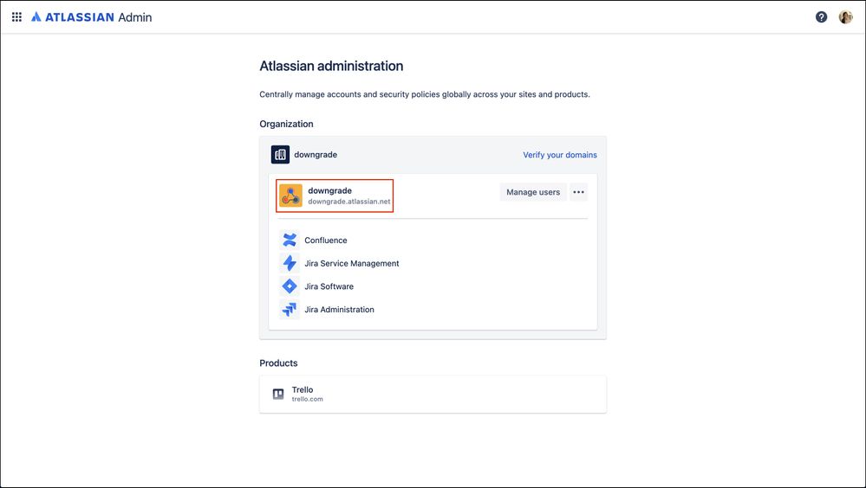Click the Jira Software diamond icon
The width and height of the screenshot is (866, 488).
(x=290, y=286)
